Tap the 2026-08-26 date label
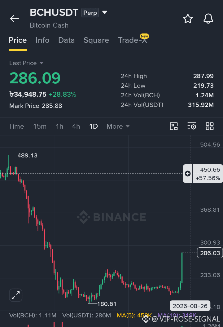 coord(190,306)
